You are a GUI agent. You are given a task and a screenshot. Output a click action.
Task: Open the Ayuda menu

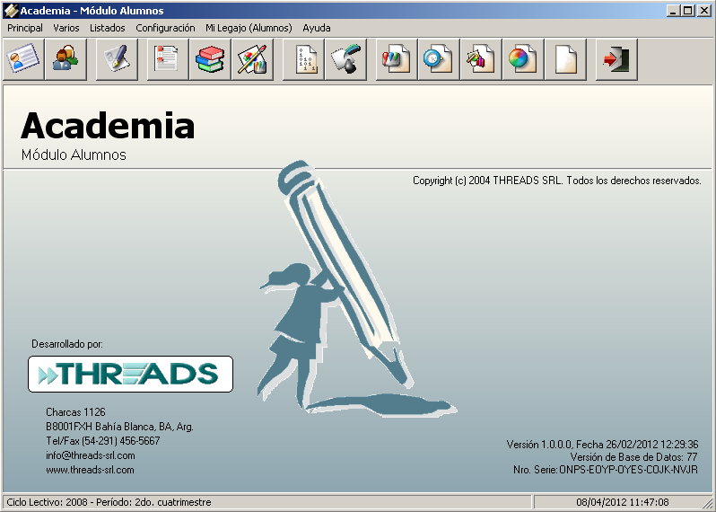(317, 28)
